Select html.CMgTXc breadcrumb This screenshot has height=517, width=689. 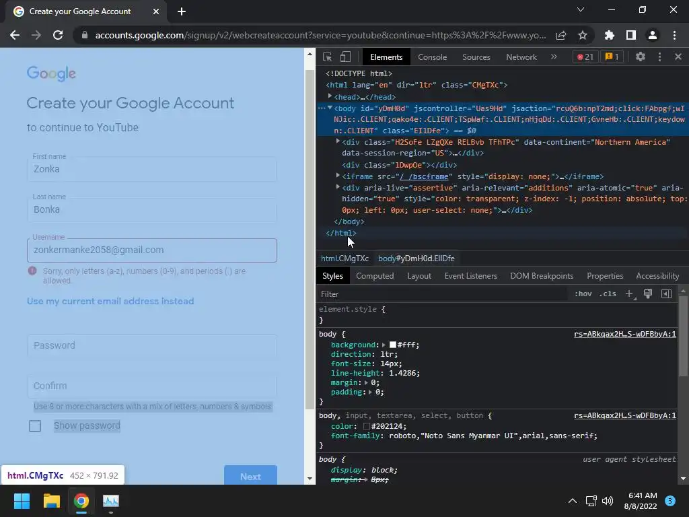(x=344, y=258)
